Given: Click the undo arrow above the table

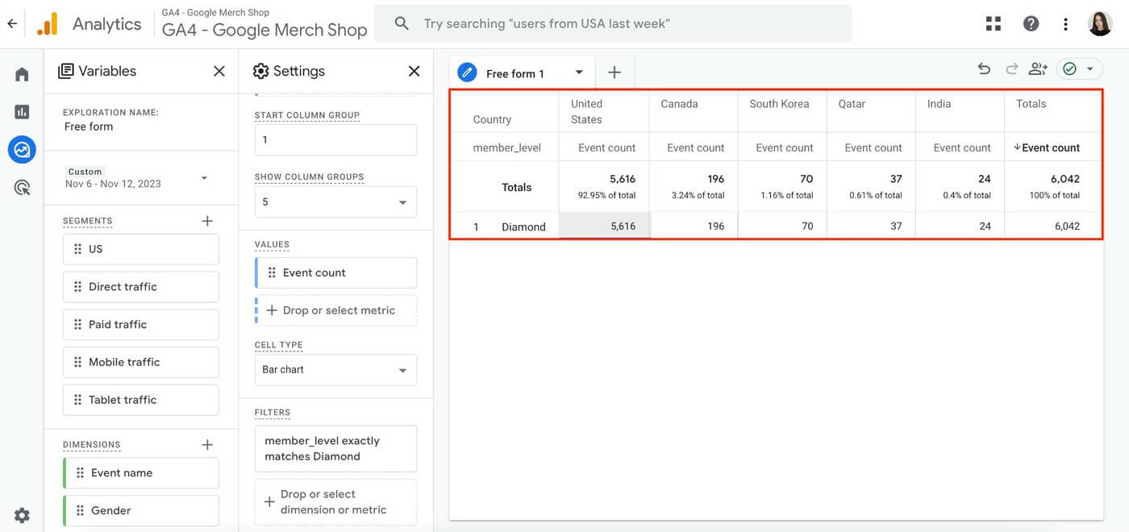Looking at the screenshot, I should (984, 69).
